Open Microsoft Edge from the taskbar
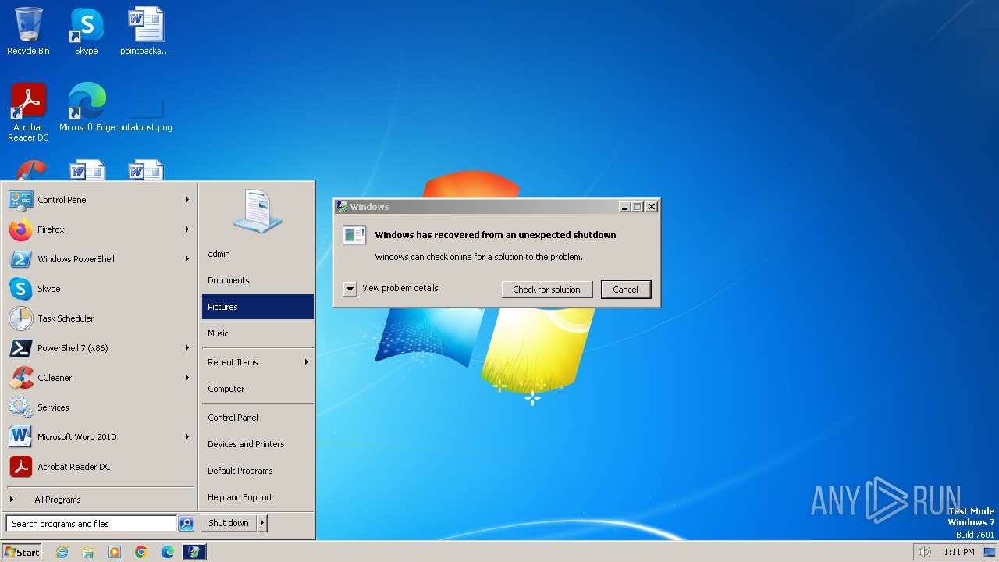The height and width of the screenshot is (562, 999). click(168, 552)
